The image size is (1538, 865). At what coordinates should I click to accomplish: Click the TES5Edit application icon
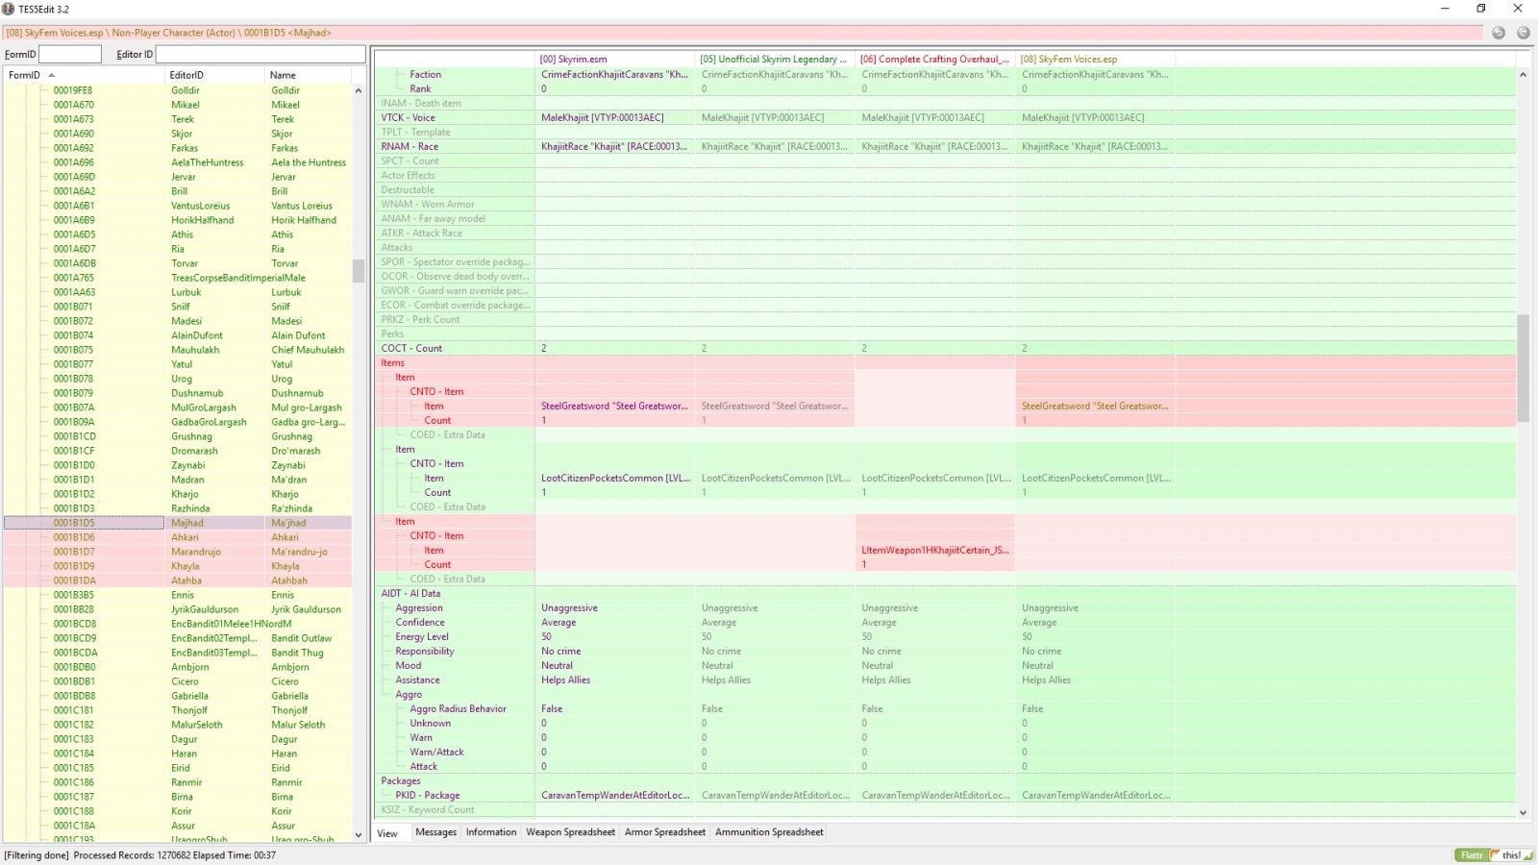point(9,9)
